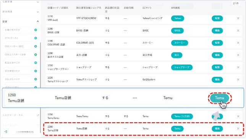Open gear icon beside 配送方法マスタ
This screenshot has height=139, width=246.
coord(36,63)
